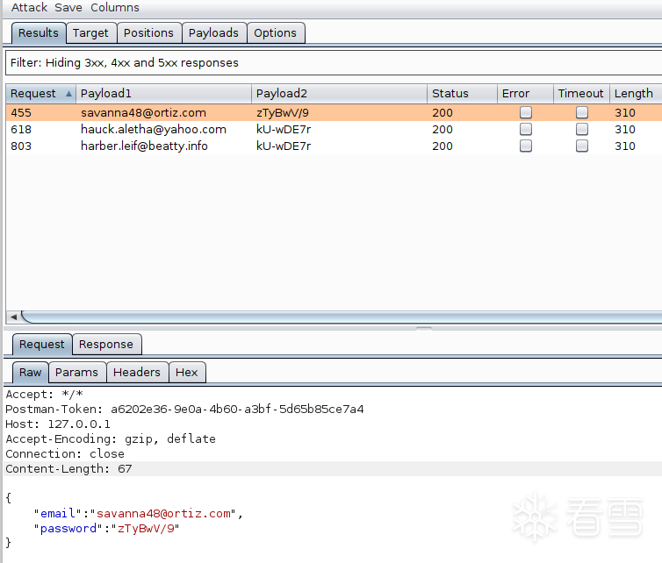Open the Attack menu
The image size is (662, 563).
tap(29, 7)
